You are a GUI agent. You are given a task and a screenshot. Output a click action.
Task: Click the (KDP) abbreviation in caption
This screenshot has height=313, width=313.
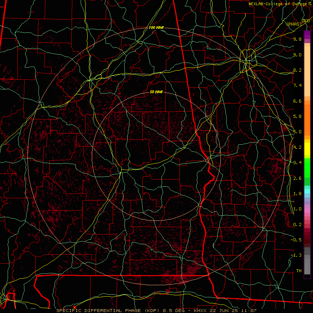tap(153, 311)
